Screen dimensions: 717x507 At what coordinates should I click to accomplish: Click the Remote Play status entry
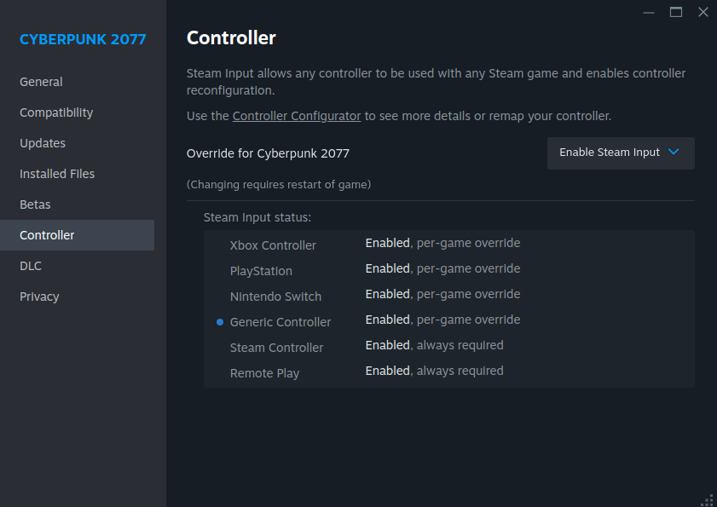coord(264,373)
